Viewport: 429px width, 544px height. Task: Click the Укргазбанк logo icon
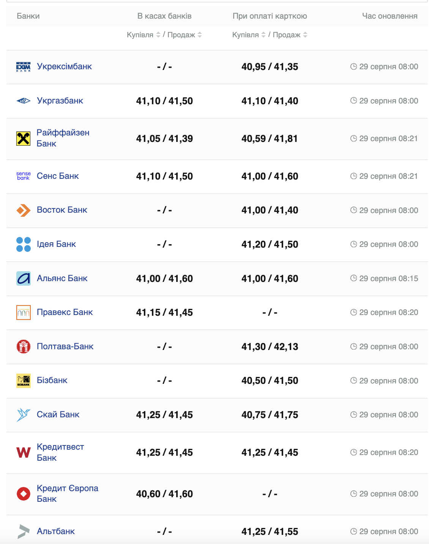[24, 101]
